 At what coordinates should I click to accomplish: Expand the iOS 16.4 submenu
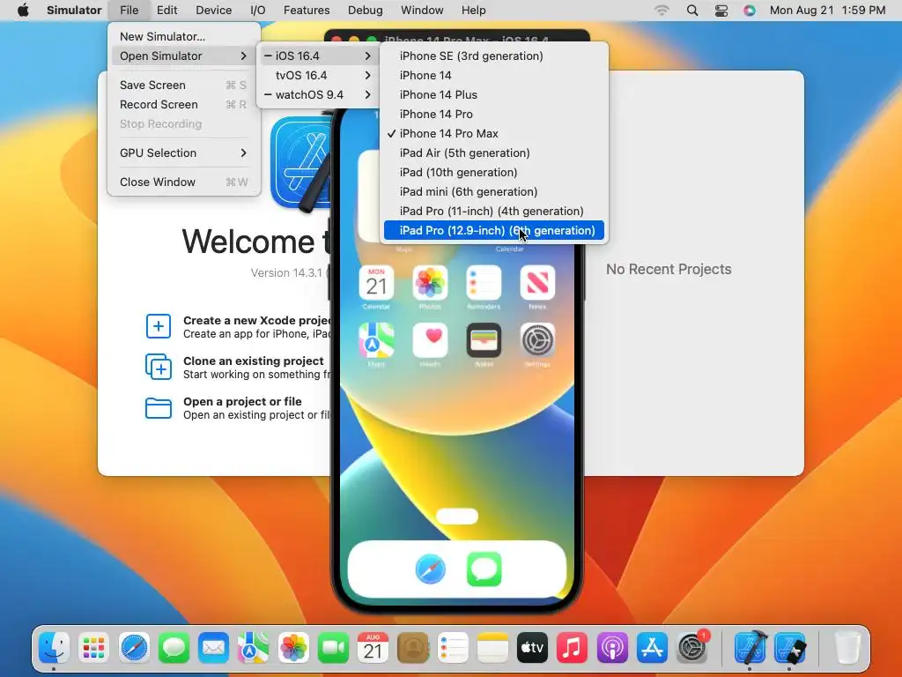click(317, 56)
